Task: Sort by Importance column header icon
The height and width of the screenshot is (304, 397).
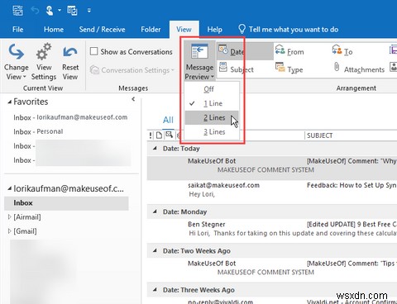Action: [151, 135]
